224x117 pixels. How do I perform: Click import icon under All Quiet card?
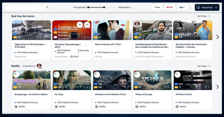tap(96, 107)
